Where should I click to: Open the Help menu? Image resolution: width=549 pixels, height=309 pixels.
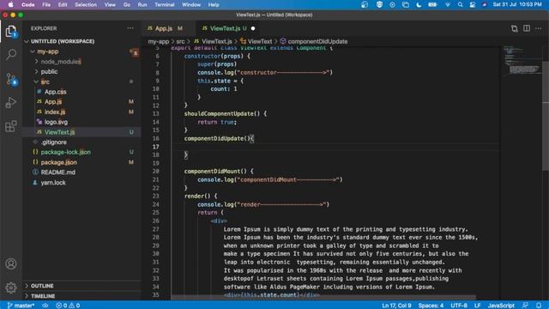(214, 4)
